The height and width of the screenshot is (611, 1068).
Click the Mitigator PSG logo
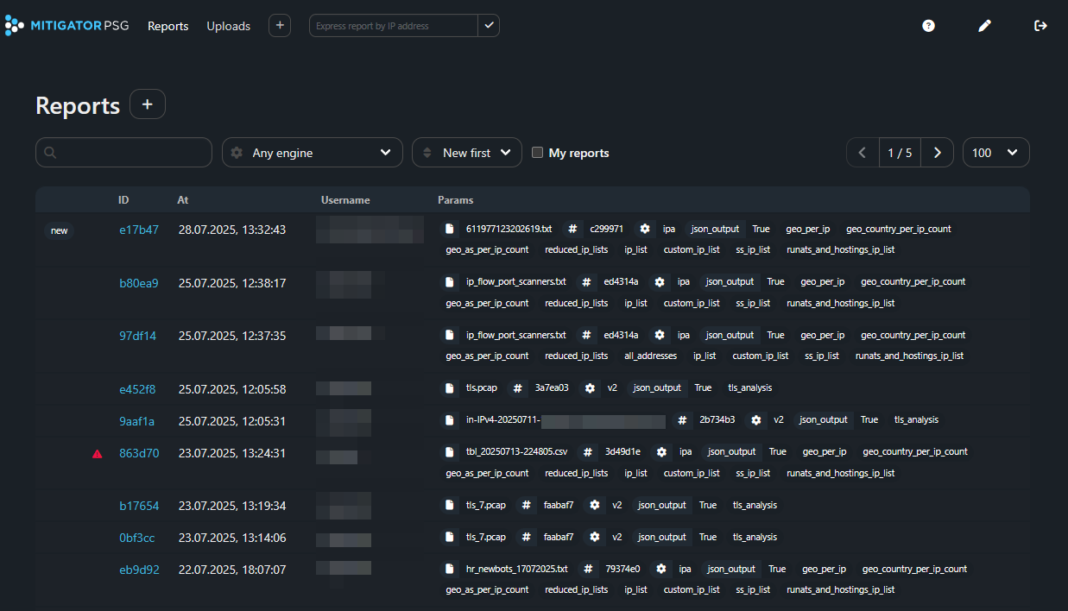click(x=67, y=26)
